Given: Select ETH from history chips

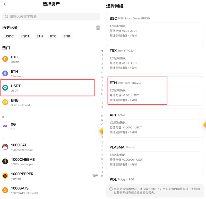Looking at the screenshot, I should pos(40,36).
